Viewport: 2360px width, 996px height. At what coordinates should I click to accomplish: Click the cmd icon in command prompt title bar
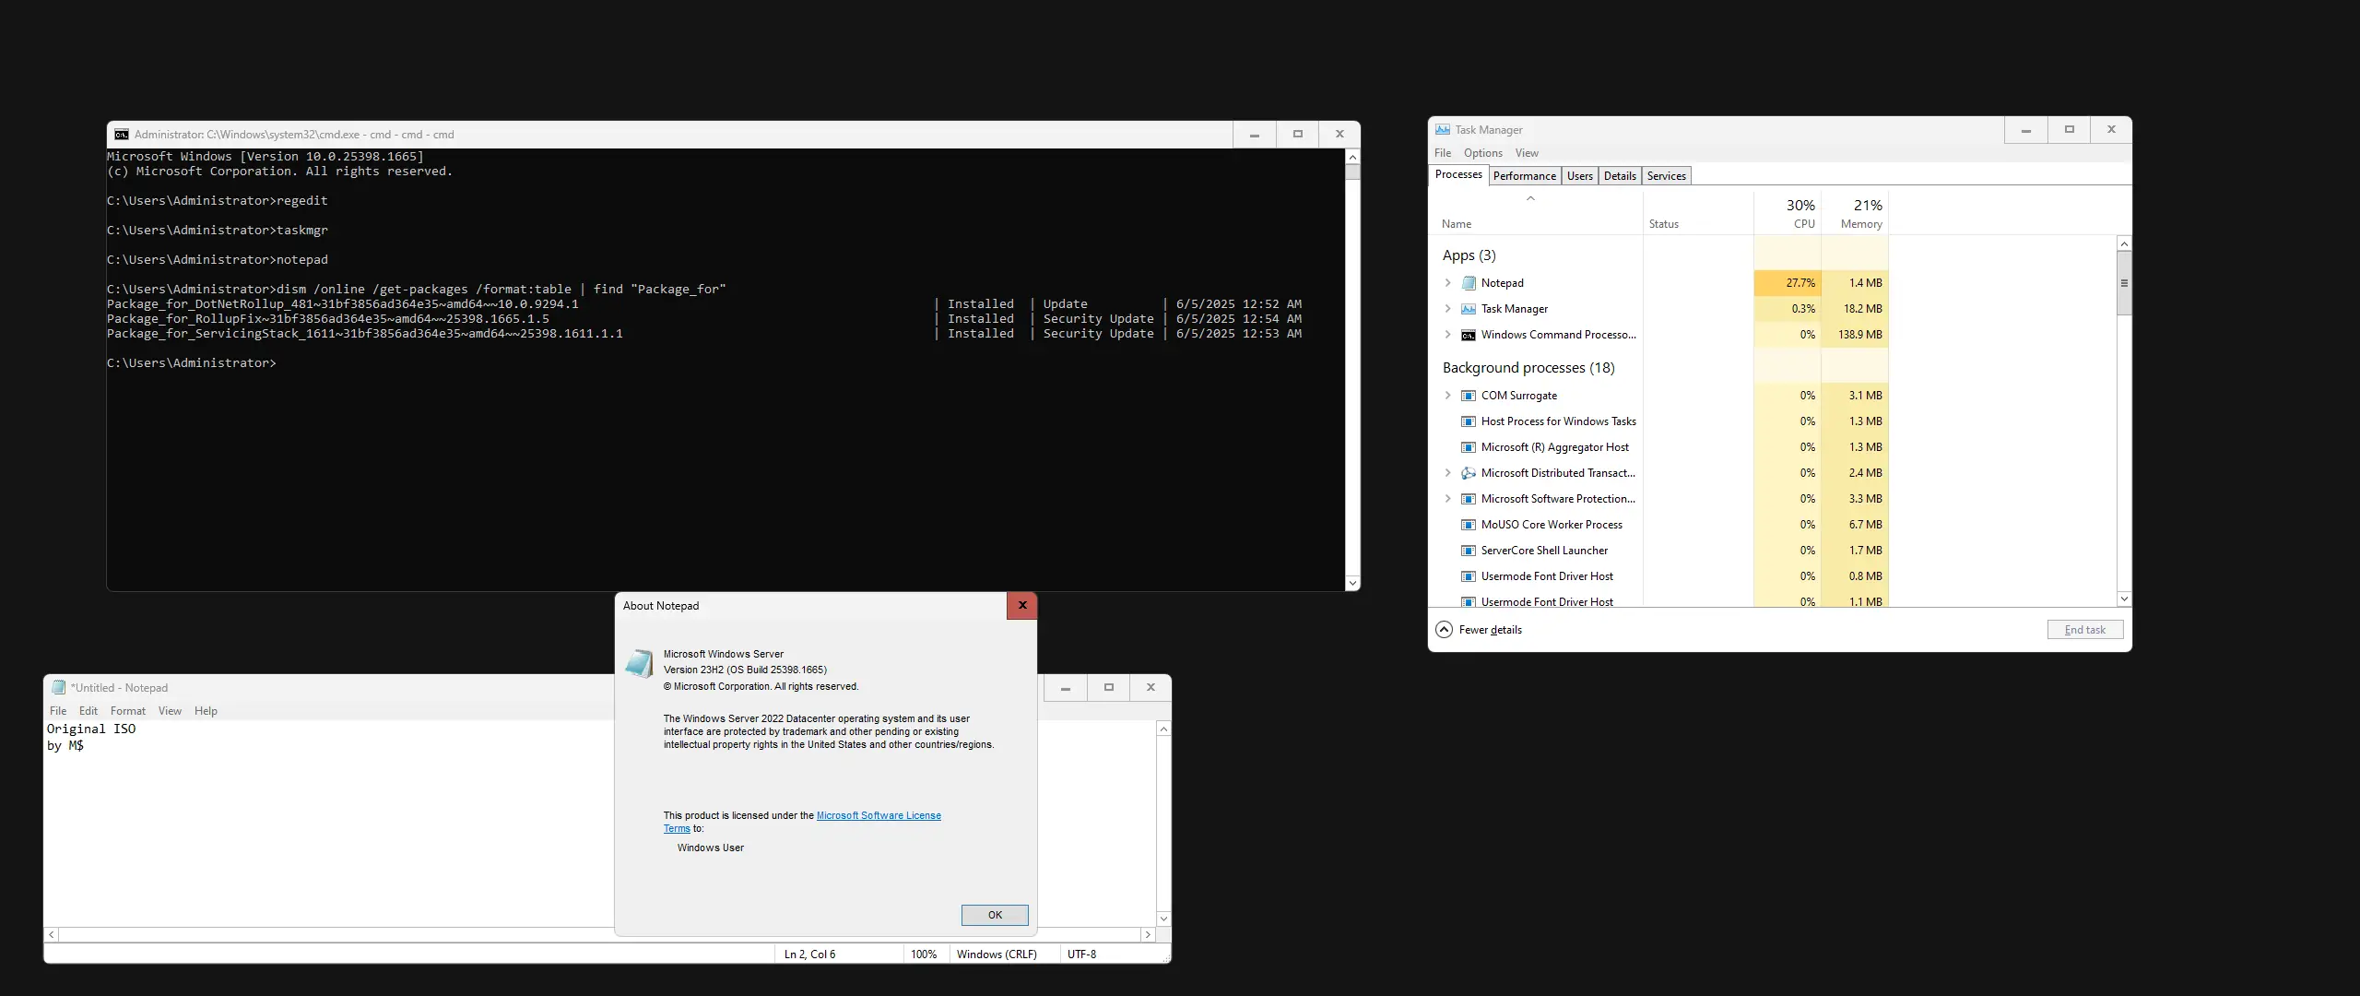point(122,135)
